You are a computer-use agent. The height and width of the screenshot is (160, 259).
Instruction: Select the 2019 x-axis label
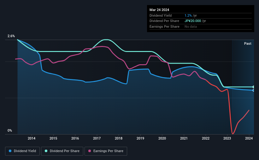pyautogui.click(x=140, y=138)
